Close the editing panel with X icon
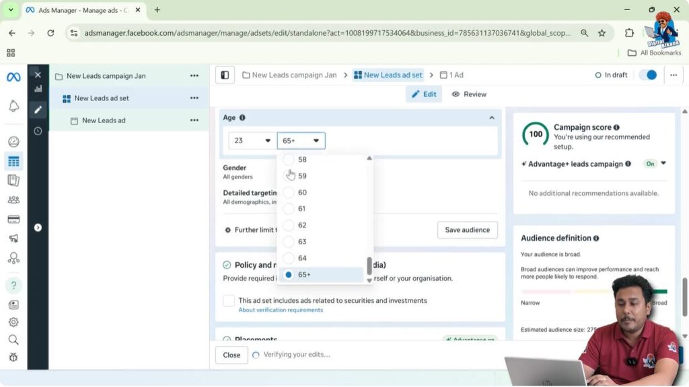The height and width of the screenshot is (387, 689). (38, 75)
